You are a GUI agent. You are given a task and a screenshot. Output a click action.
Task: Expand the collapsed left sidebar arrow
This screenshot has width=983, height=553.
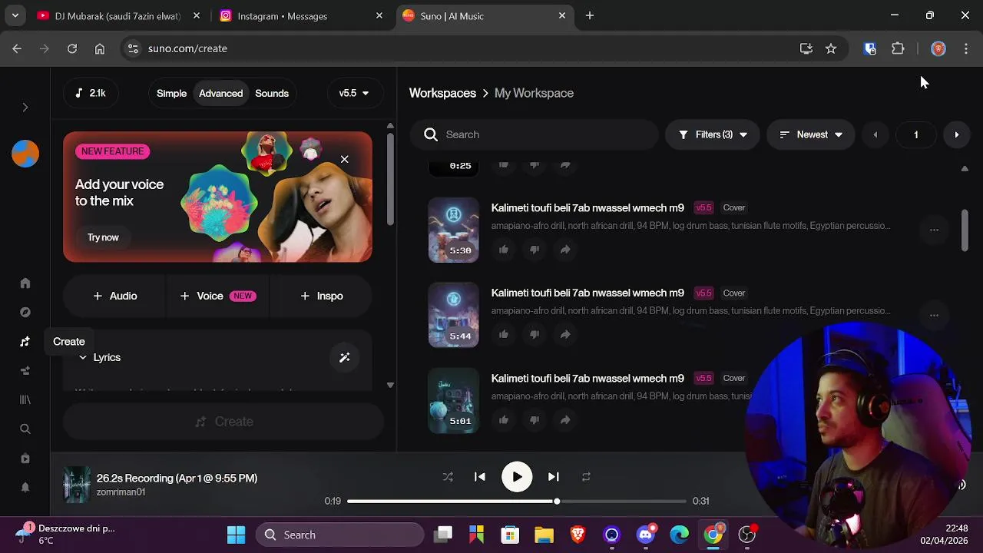tap(25, 108)
